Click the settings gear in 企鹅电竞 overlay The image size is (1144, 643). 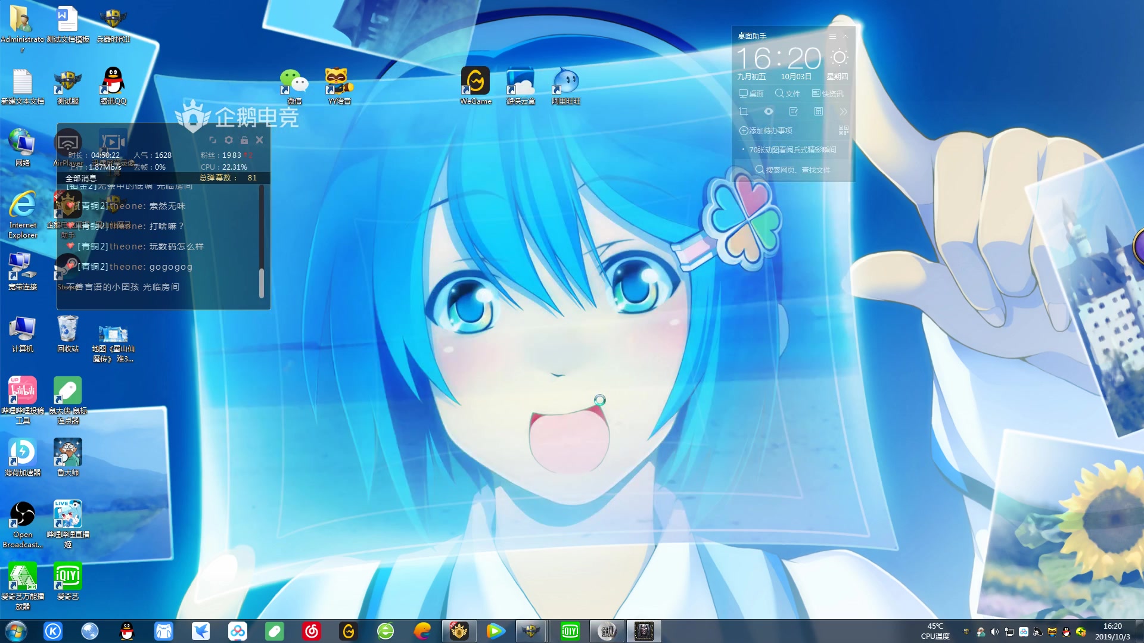[229, 140]
